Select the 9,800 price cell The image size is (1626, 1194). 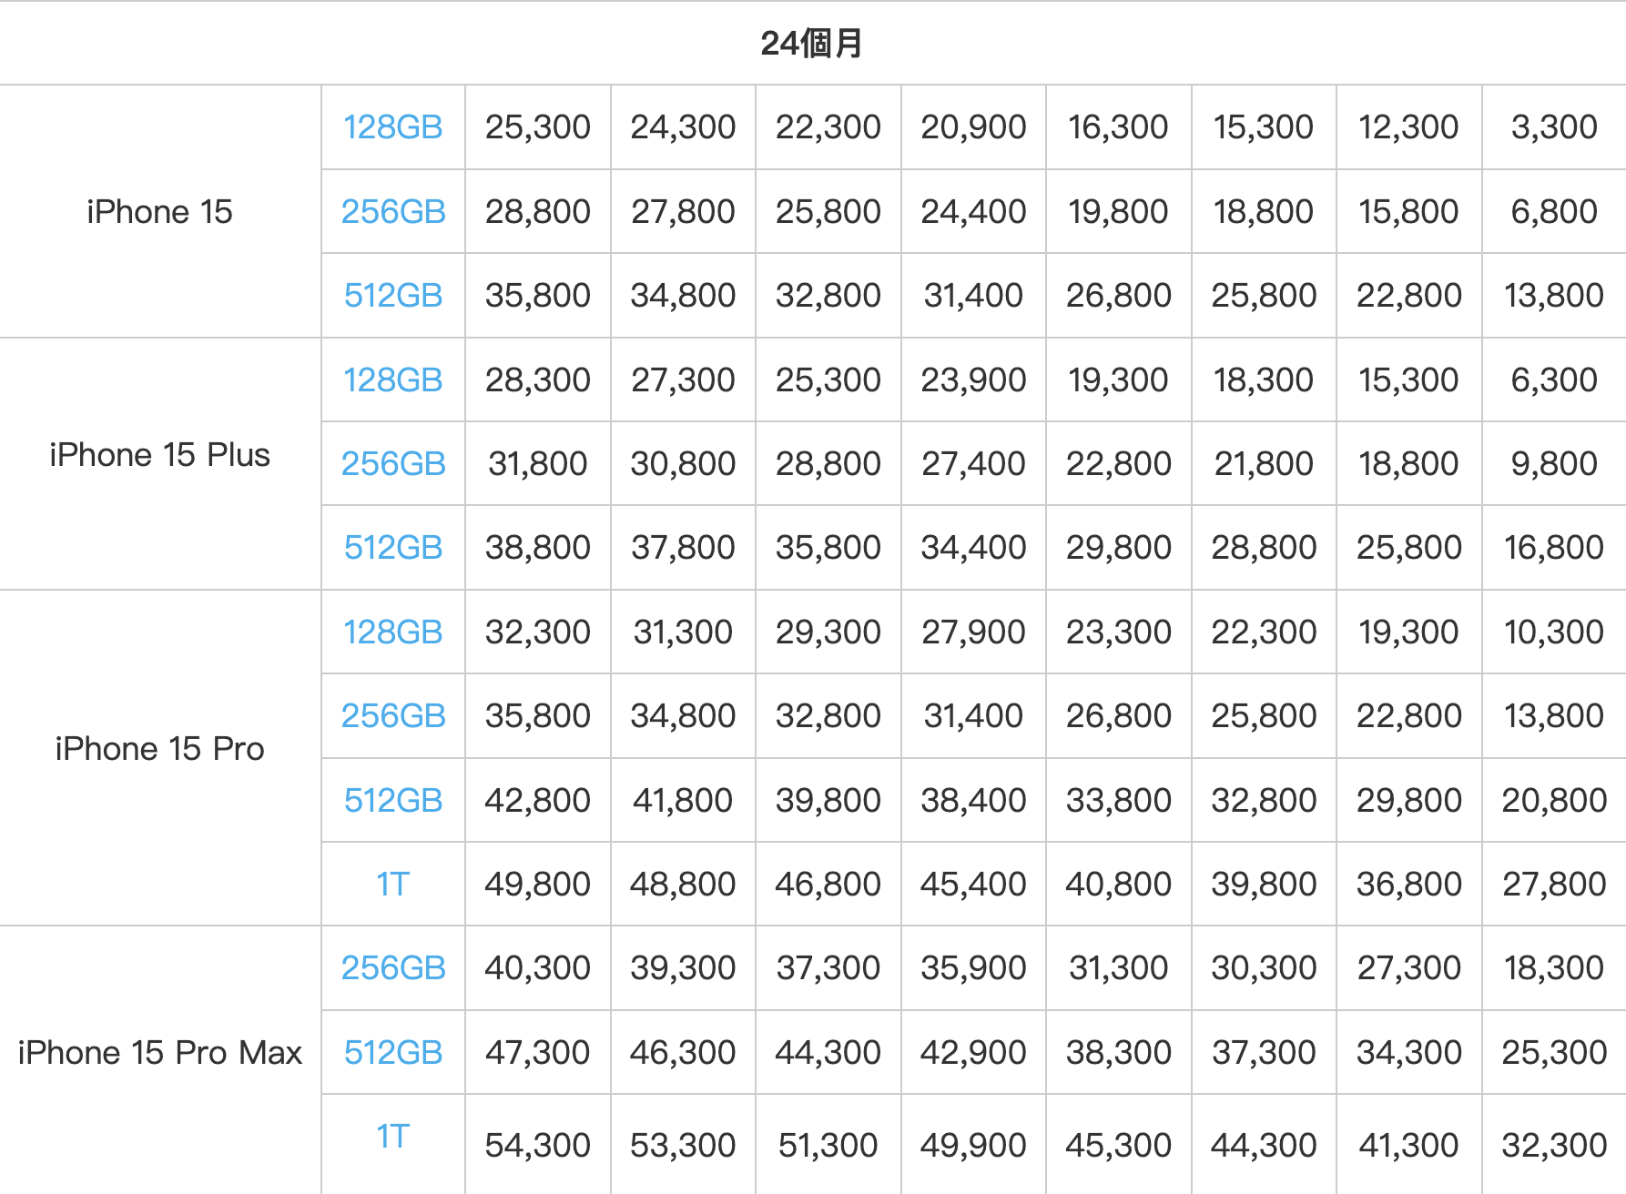coord(1553,464)
